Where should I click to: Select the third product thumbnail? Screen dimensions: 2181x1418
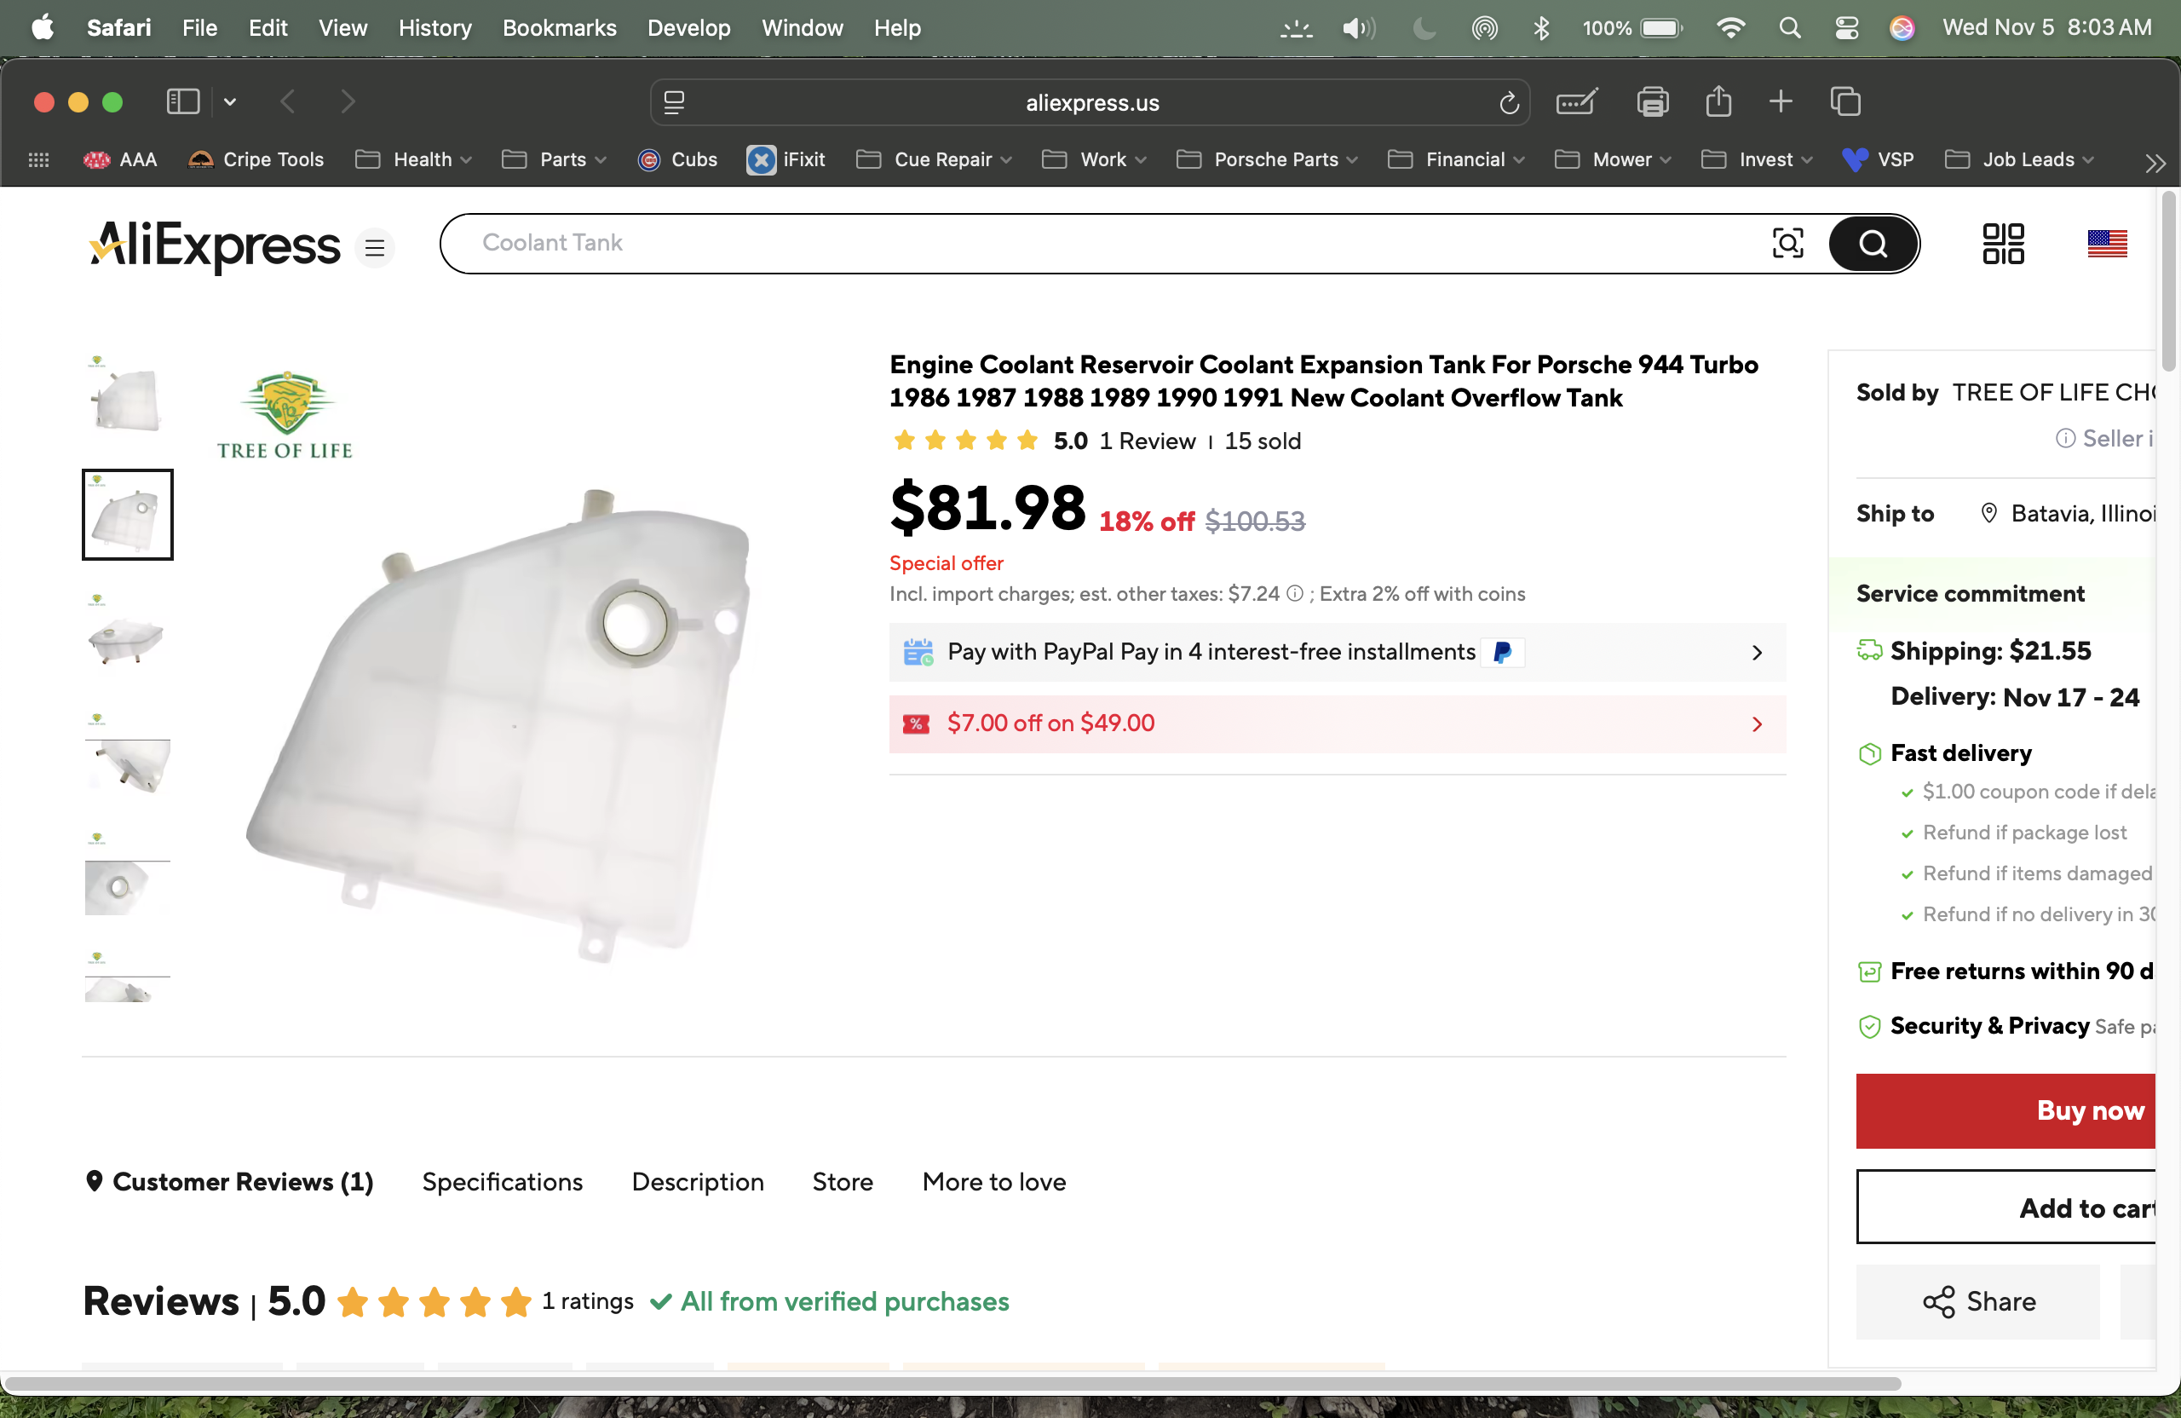click(128, 634)
